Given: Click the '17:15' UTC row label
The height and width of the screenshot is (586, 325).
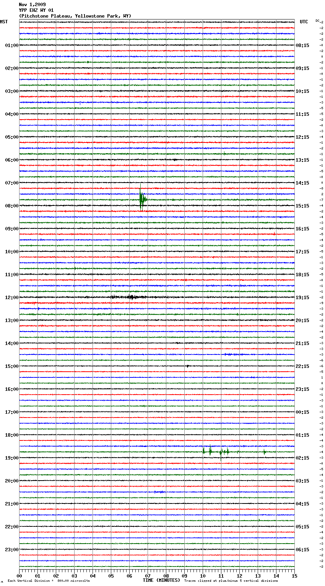Looking at the screenshot, I should point(302,252).
